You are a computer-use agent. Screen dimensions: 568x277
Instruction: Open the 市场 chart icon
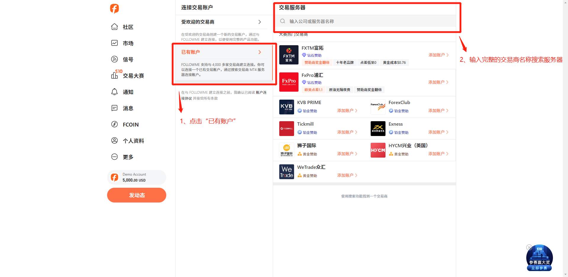[x=114, y=43]
